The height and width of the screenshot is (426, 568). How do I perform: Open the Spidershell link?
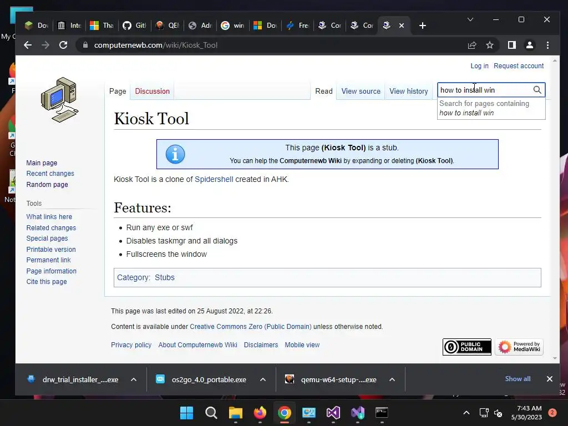click(x=214, y=179)
